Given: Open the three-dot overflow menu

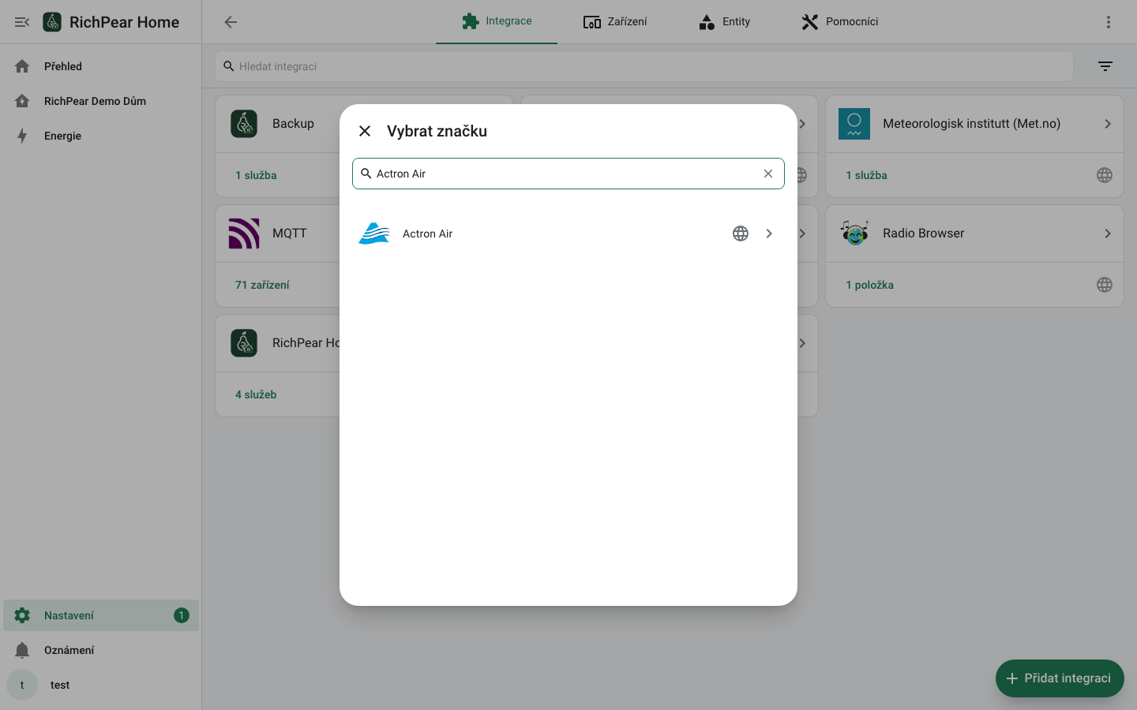Looking at the screenshot, I should (1109, 22).
